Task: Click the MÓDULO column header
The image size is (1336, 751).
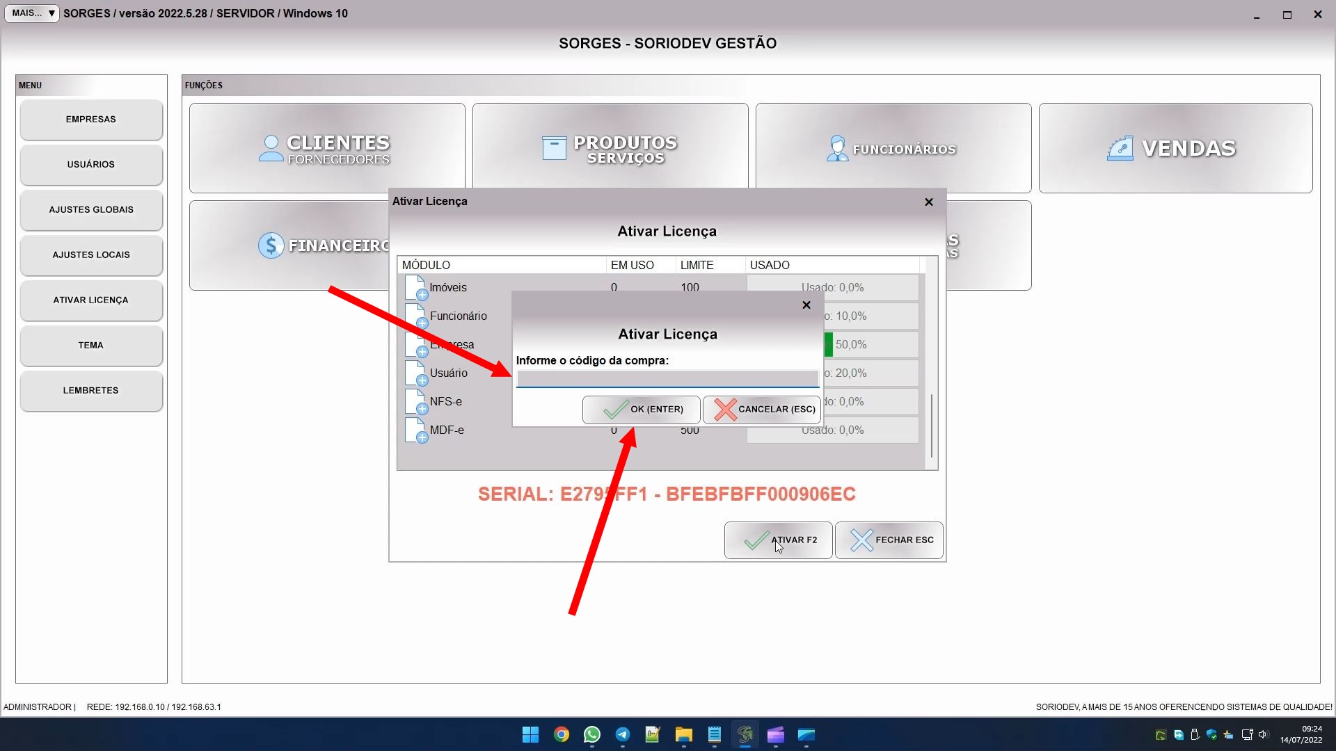Action: [x=502, y=266]
